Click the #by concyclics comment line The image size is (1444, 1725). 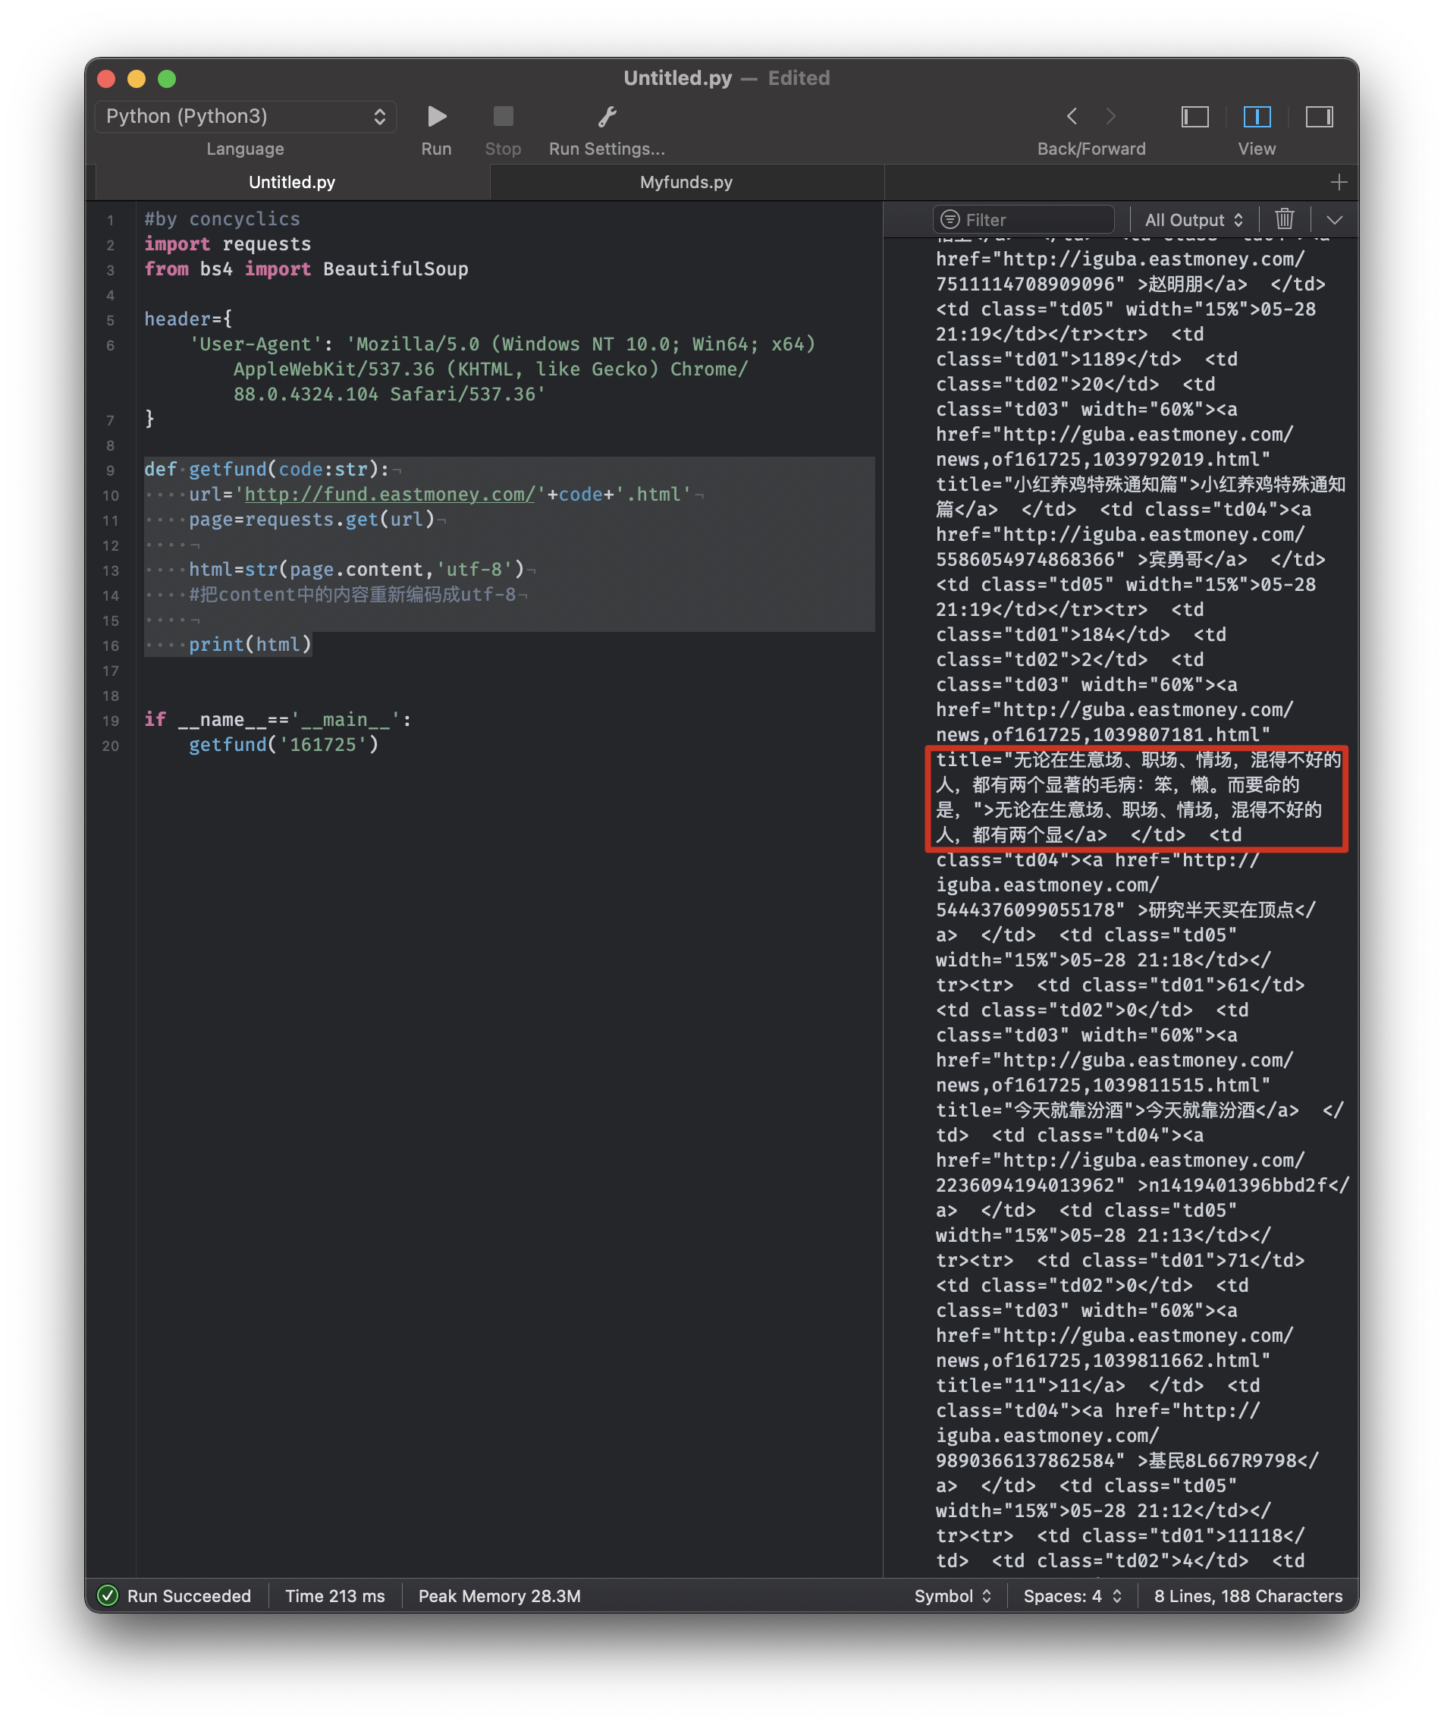click(x=221, y=219)
